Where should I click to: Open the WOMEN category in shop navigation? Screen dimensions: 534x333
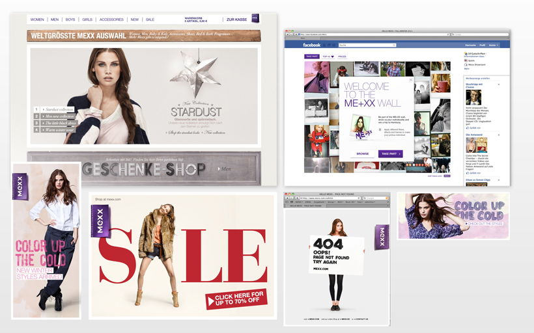(37, 20)
